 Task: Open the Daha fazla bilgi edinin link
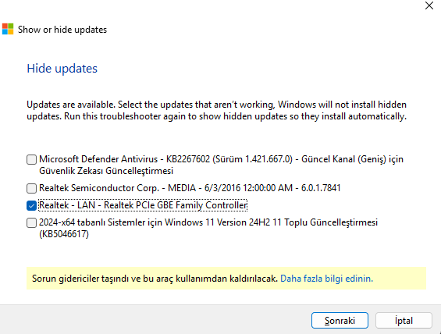coord(326,279)
